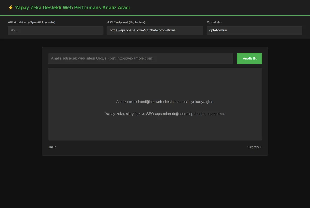Select the Model Adı field with gpt-4o-mini
Image resolution: width=310 pixels, height=208 pixels.
pos(254,30)
